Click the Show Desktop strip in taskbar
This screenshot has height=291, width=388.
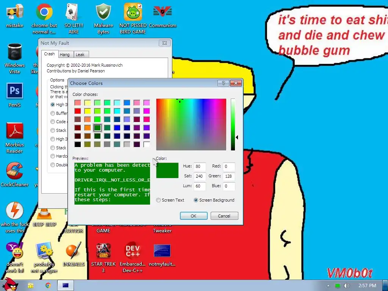coord(385,286)
